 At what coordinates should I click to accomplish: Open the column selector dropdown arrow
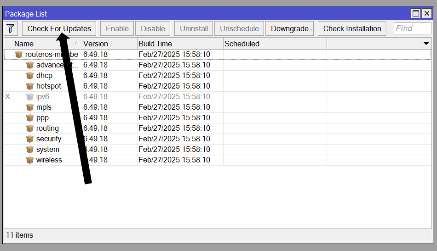426,44
